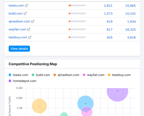Toggle homedepot.com purple legend swatch
Viewport: 144px width, 116px height.
(x=10, y=81)
